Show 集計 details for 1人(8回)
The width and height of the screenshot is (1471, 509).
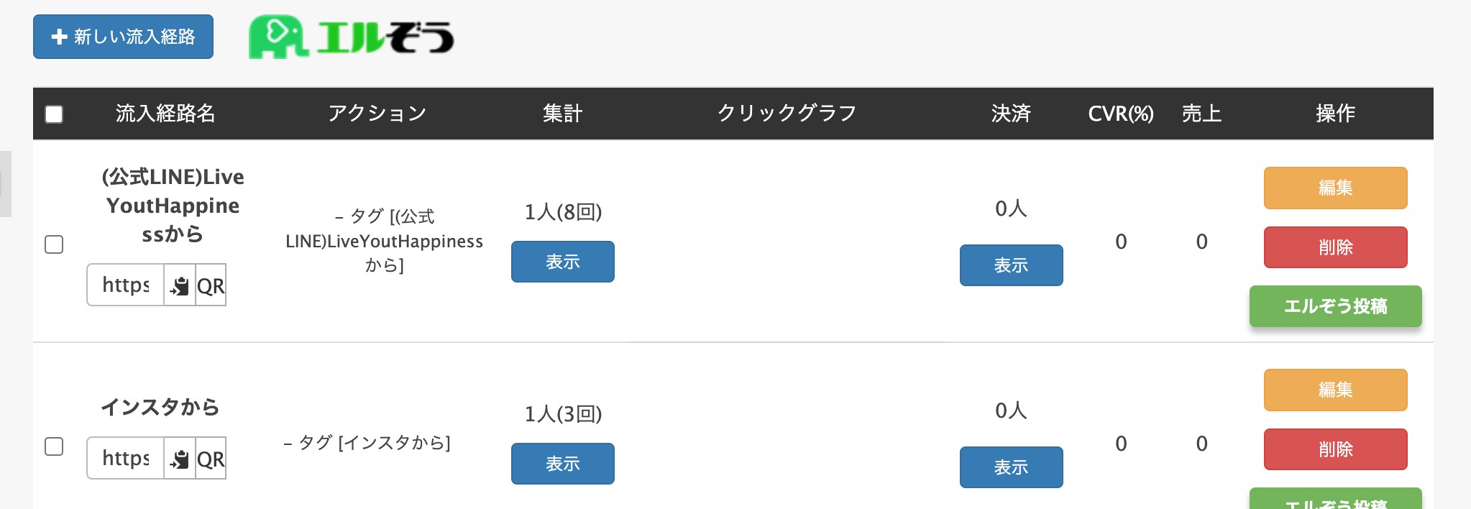click(563, 262)
